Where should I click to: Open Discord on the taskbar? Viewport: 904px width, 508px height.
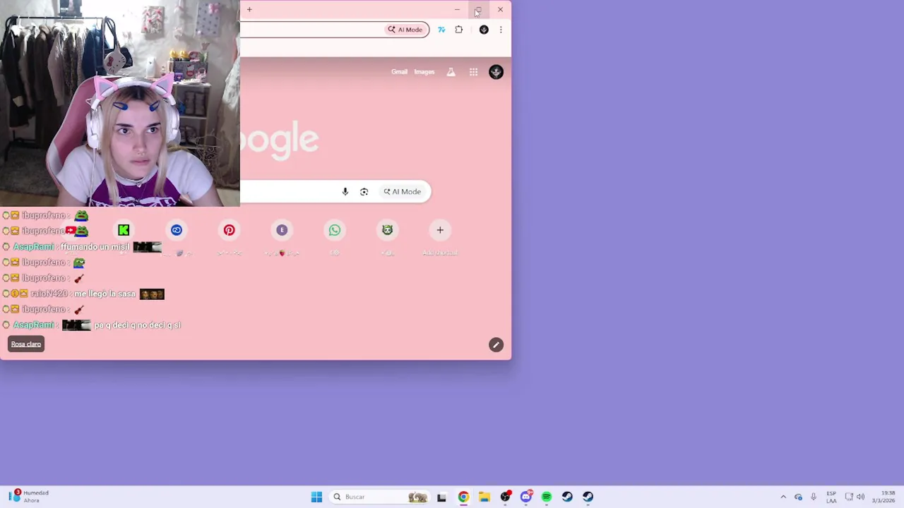(525, 497)
